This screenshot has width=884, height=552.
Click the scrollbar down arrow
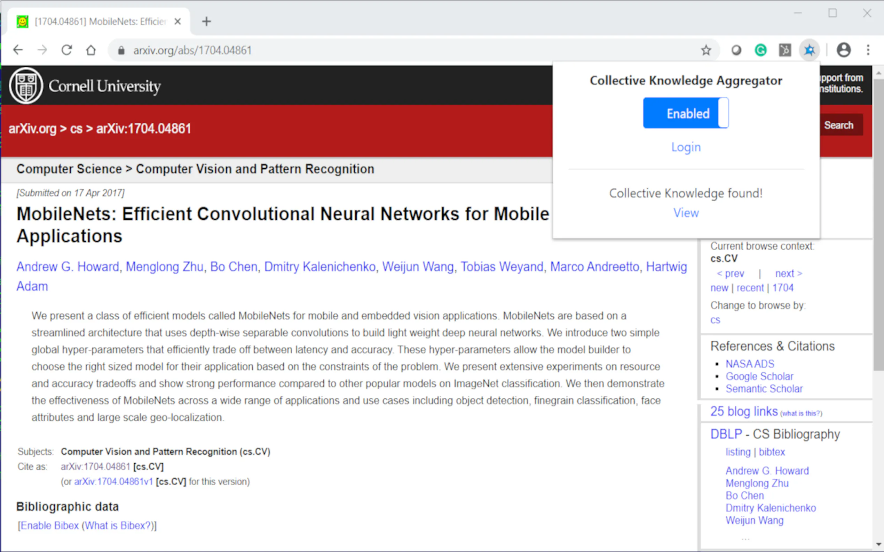[878, 545]
